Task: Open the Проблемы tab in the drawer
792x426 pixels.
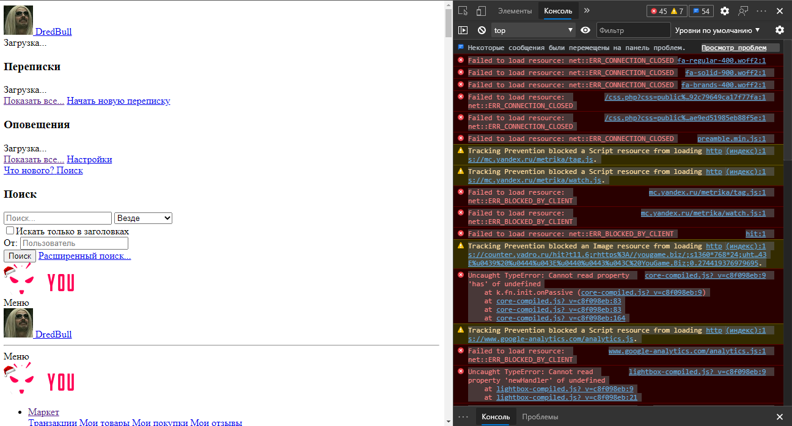Action: point(541,417)
